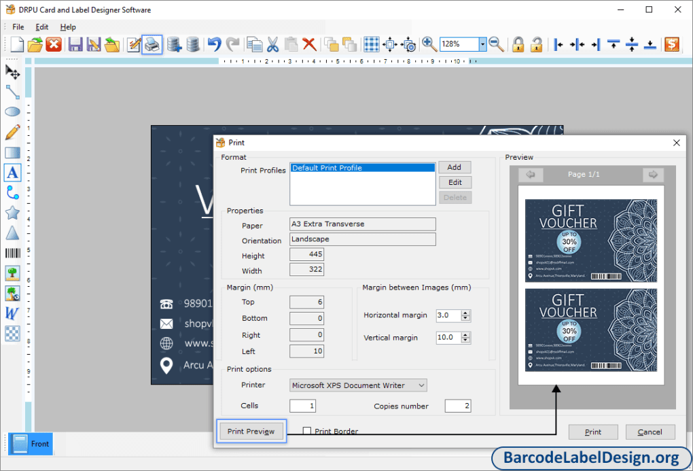
Task: Choose the Star shape tool
Action: click(x=12, y=213)
